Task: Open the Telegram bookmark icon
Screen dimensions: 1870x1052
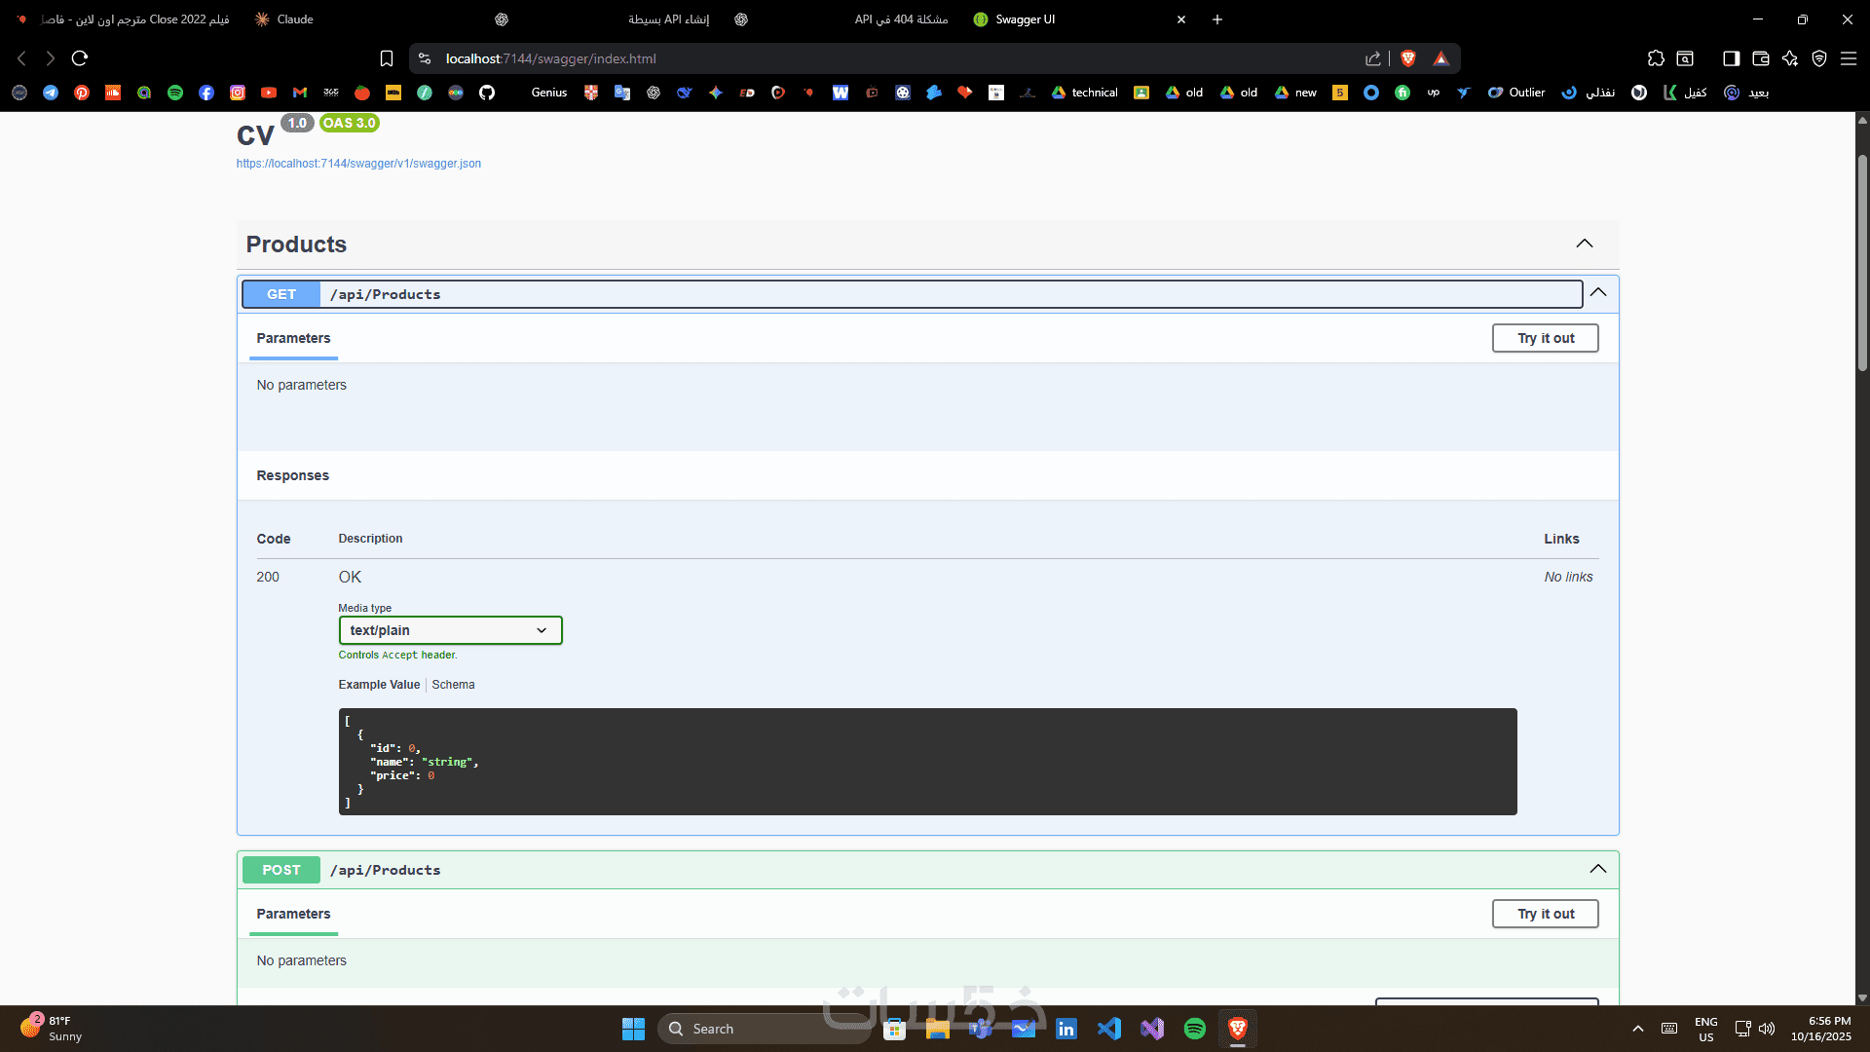Action: click(x=51, y=93)
